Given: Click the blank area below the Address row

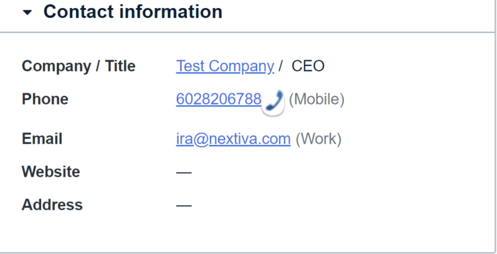Looking at the screenshot, I should pyautogui.click(x=247, y=232).
